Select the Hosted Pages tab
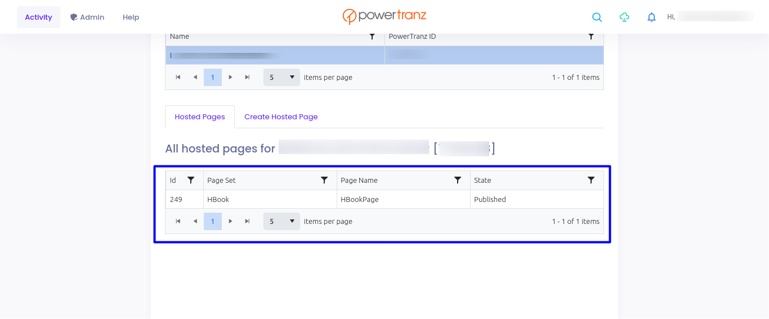 click(200, 117)
